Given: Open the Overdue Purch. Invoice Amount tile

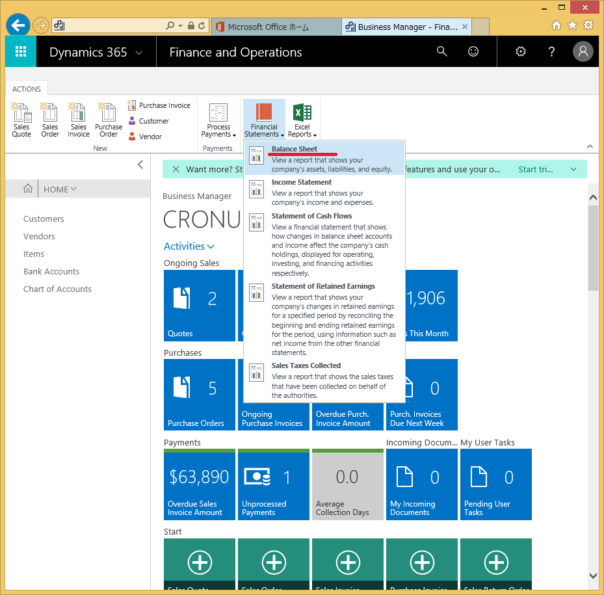Looking at the screenshot, I should click(348, 416).
